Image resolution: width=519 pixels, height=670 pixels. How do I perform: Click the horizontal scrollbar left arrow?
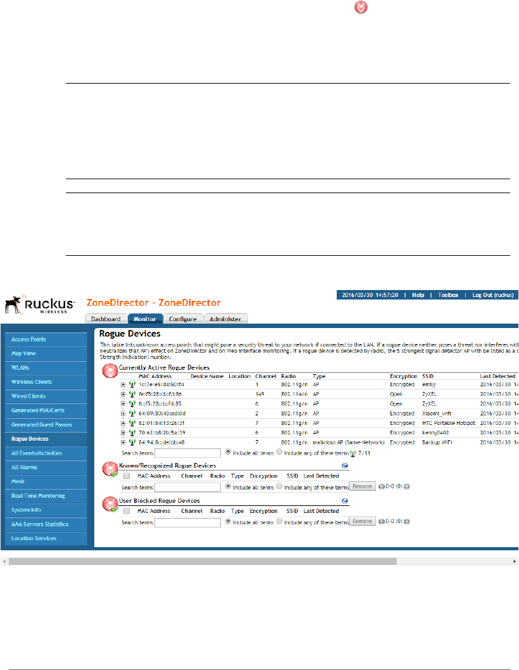pos(4,562)
